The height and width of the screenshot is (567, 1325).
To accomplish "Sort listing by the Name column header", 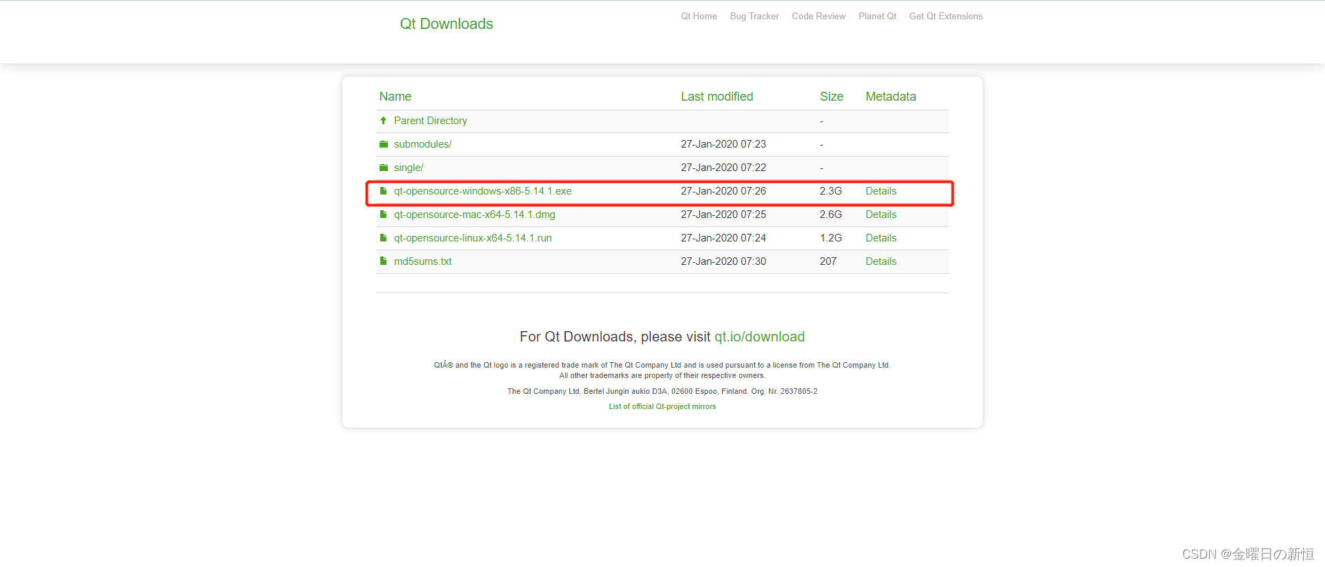I will pos(395,97).
